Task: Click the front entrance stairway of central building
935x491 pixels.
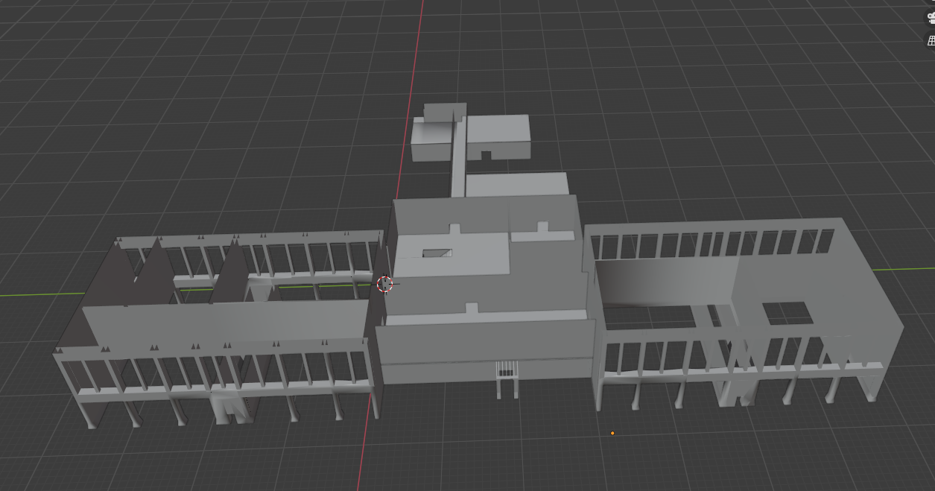Action: 507,376
